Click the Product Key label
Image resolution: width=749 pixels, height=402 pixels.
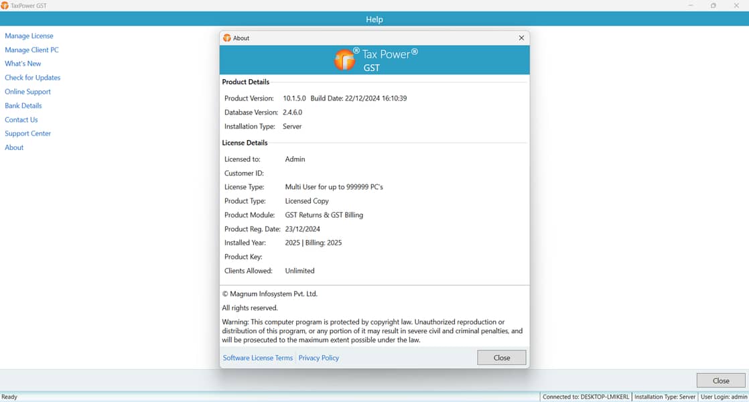point(243,257)
